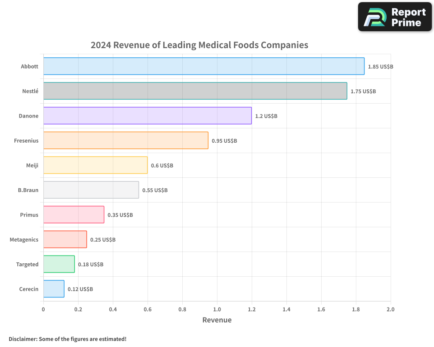Image resolution: width=434 pixels, height=347 pixels.
Task: Select the 0.12 US$B value label
Action: pos(80,289)
